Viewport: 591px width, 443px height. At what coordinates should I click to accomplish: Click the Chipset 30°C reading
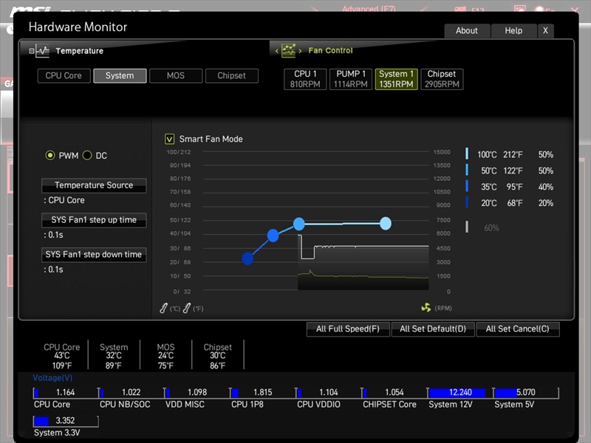point(217,356)
